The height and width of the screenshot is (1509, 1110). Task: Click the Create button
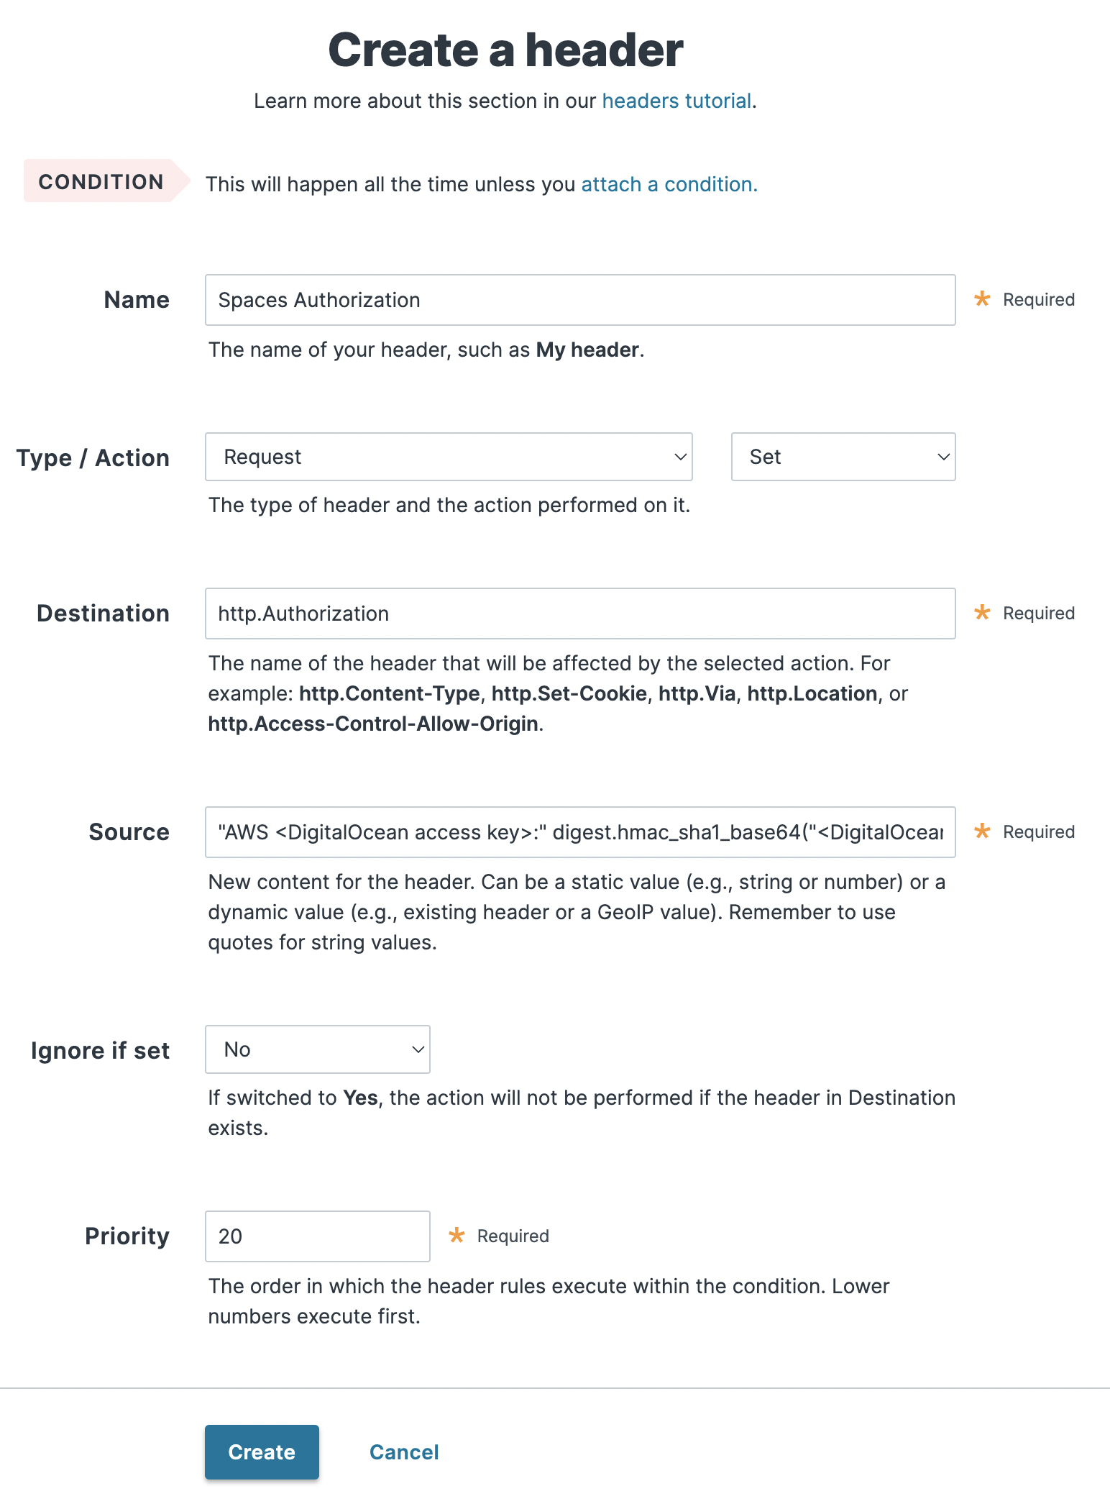click(x=262, y=1451)
